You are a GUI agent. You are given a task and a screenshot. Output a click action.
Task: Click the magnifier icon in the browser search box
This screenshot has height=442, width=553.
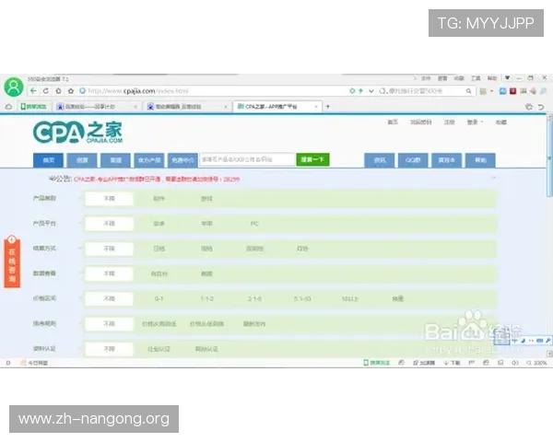pos(468,91)
